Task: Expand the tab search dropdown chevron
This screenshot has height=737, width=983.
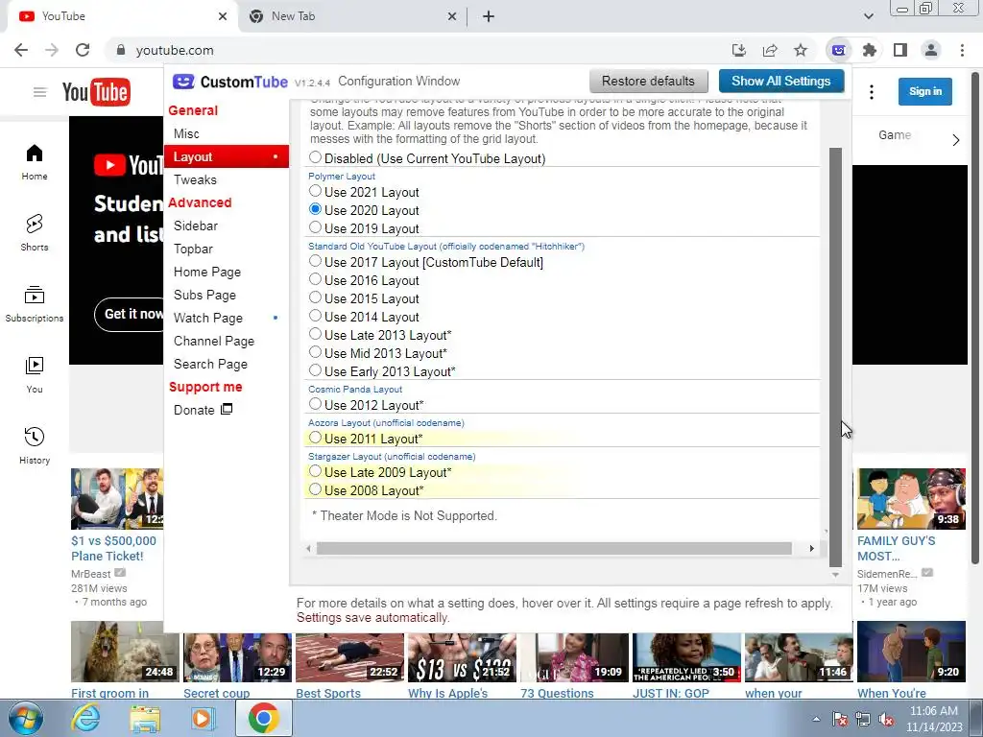Action: (868, 16)
